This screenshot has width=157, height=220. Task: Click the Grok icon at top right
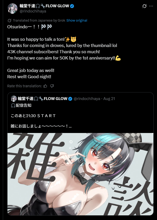(x=144, y=6)
